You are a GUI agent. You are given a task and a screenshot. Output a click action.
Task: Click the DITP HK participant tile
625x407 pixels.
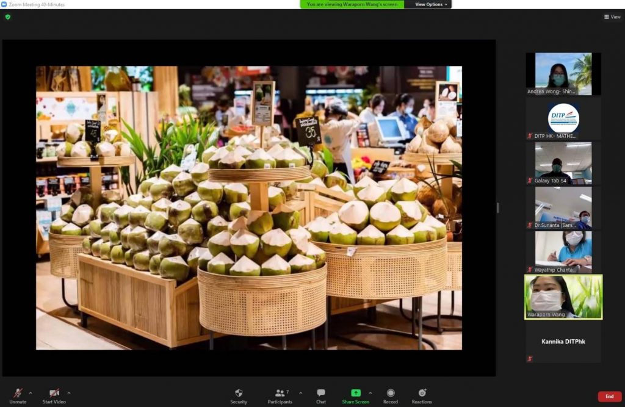[x=563, y=118]
